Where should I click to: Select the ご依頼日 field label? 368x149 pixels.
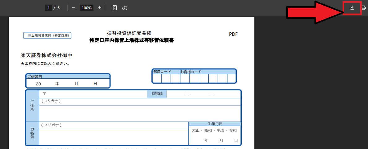34,77
